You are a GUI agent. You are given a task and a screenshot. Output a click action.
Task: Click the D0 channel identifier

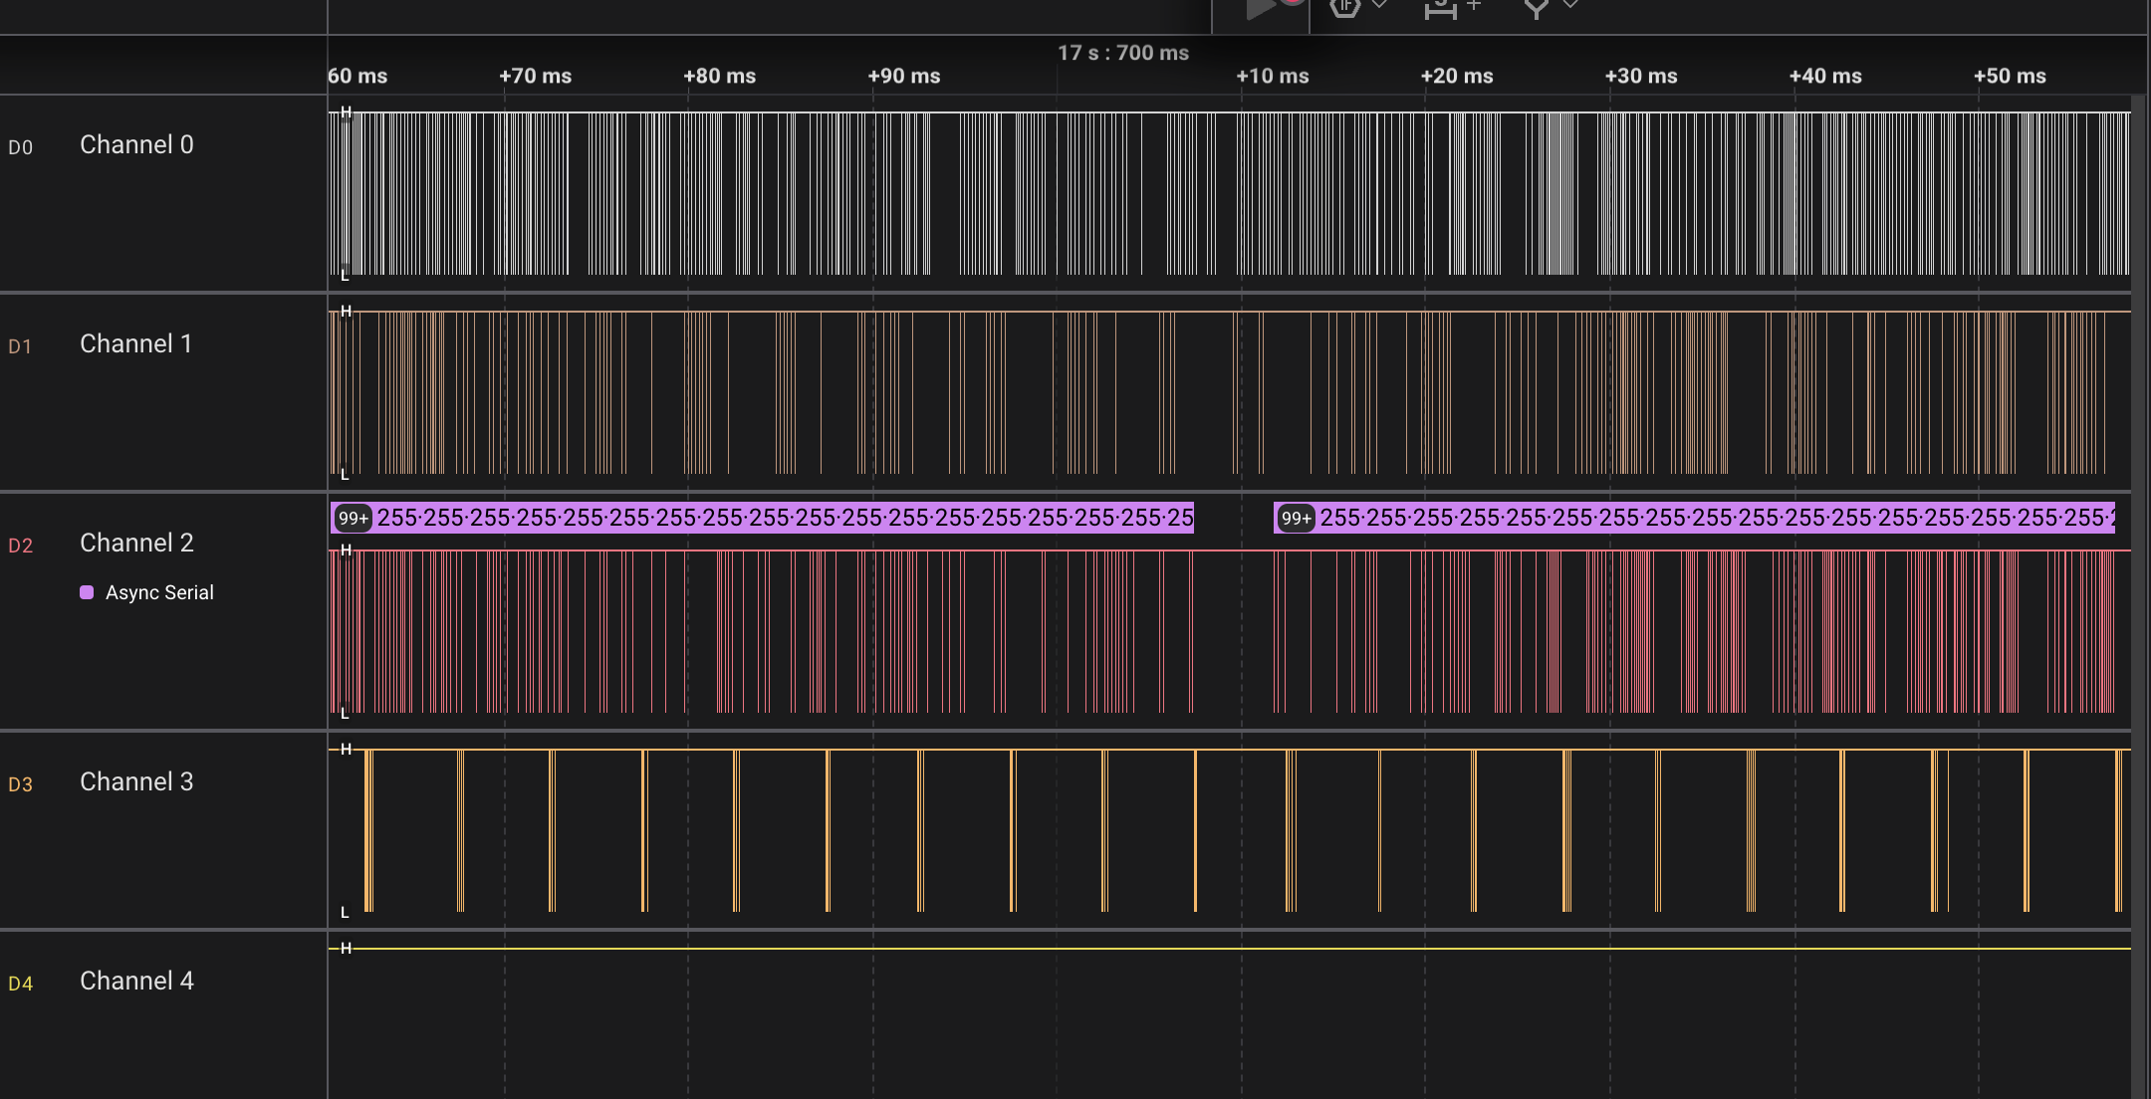coord(20,147)
